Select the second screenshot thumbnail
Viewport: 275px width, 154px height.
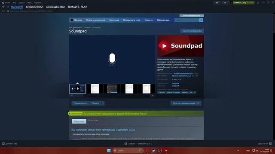pyautogui.click(x=95, y=89)
